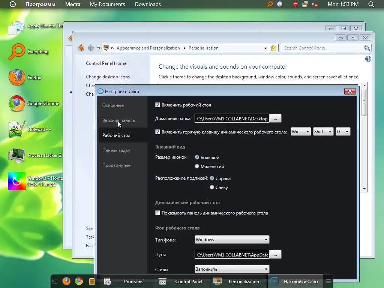
Task: Open Downloads from top panel
Action: [x=148, y=4]
